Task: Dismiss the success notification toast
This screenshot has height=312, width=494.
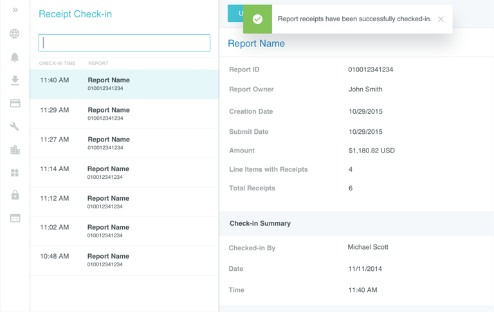Action: pos(441,19)
